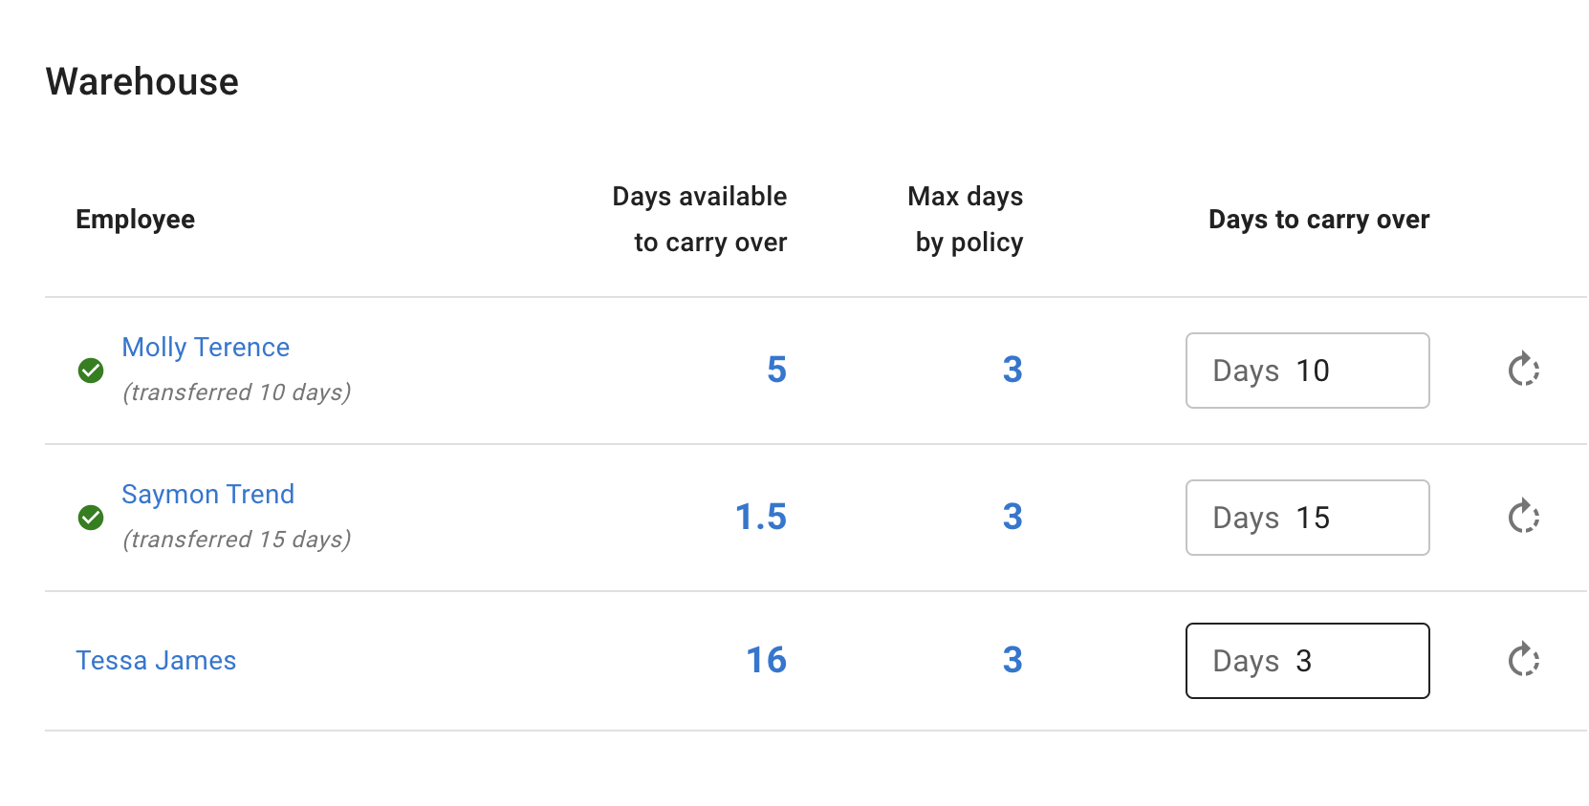Click the Days available to carry over header
The image size is (1589, 806).
pos(699,219)
